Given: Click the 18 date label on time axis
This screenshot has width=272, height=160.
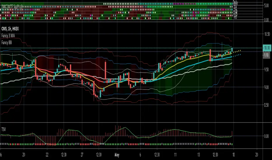Looking at the screenshot, I should [x=233, y=154].
